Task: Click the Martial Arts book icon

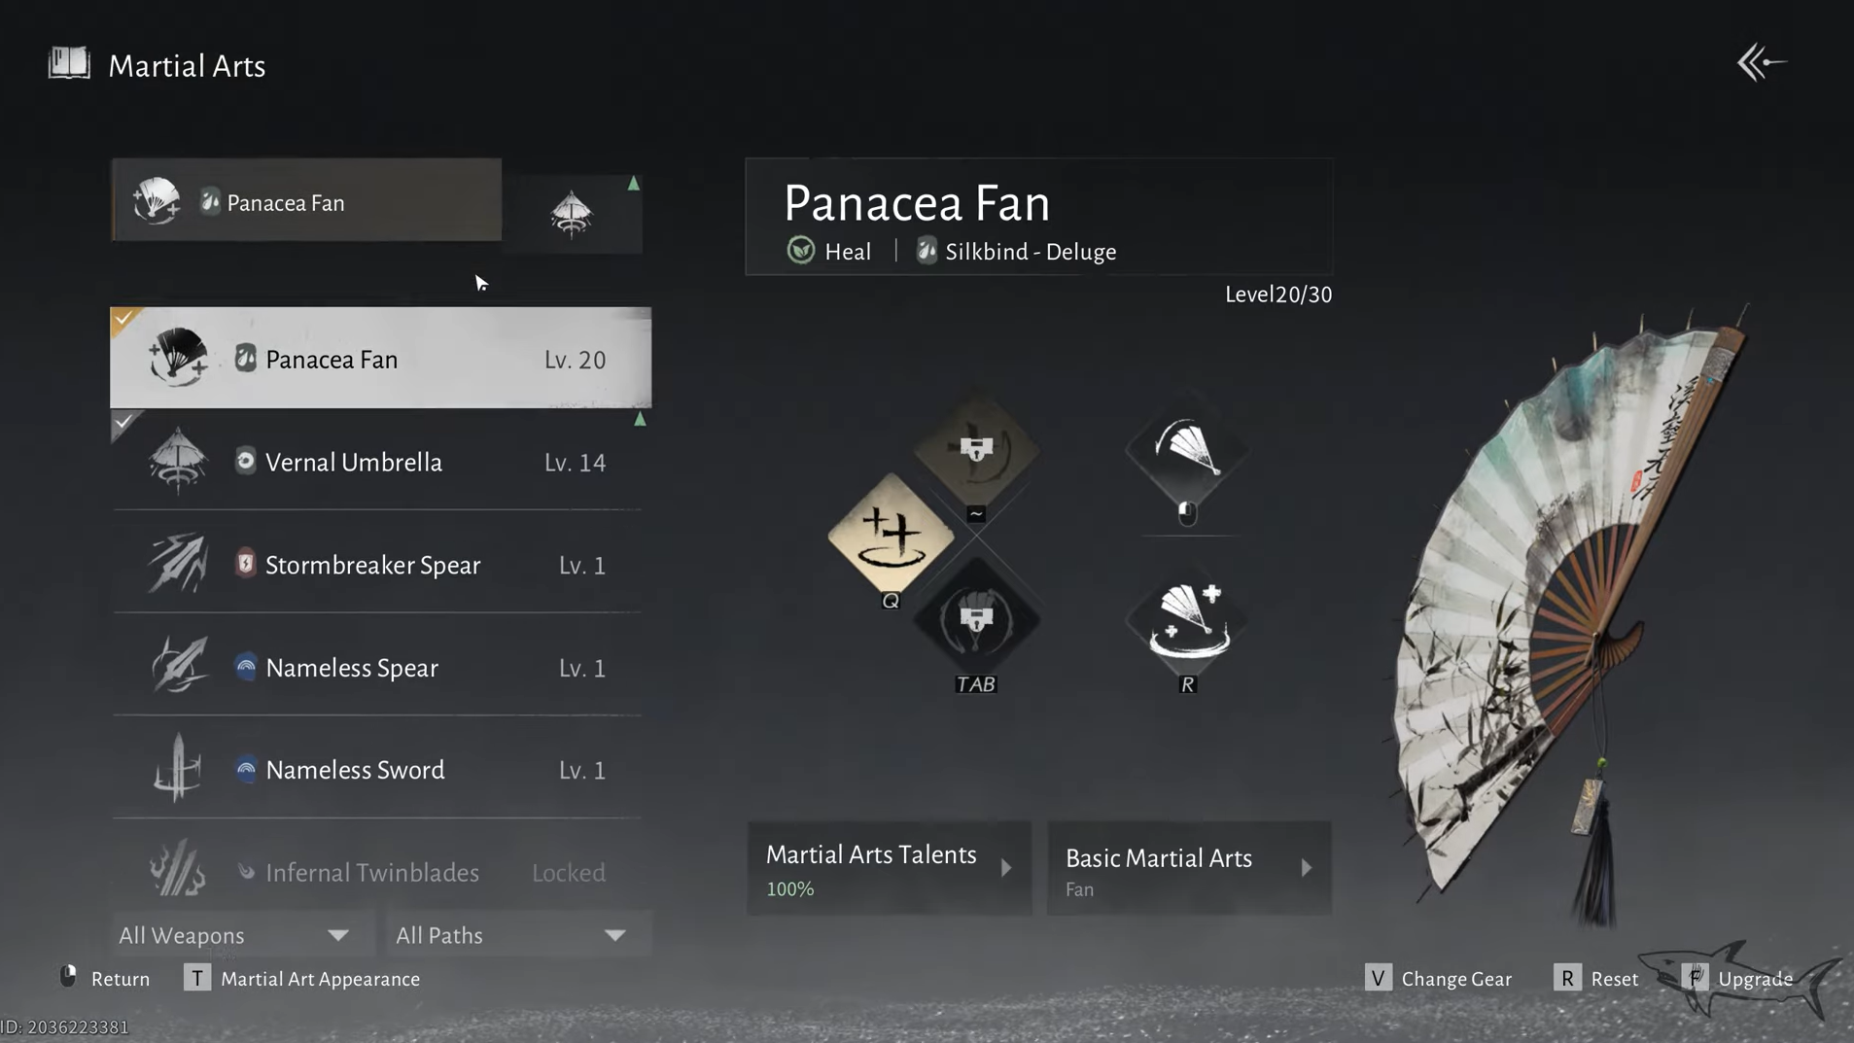Action: click(69, 63)
